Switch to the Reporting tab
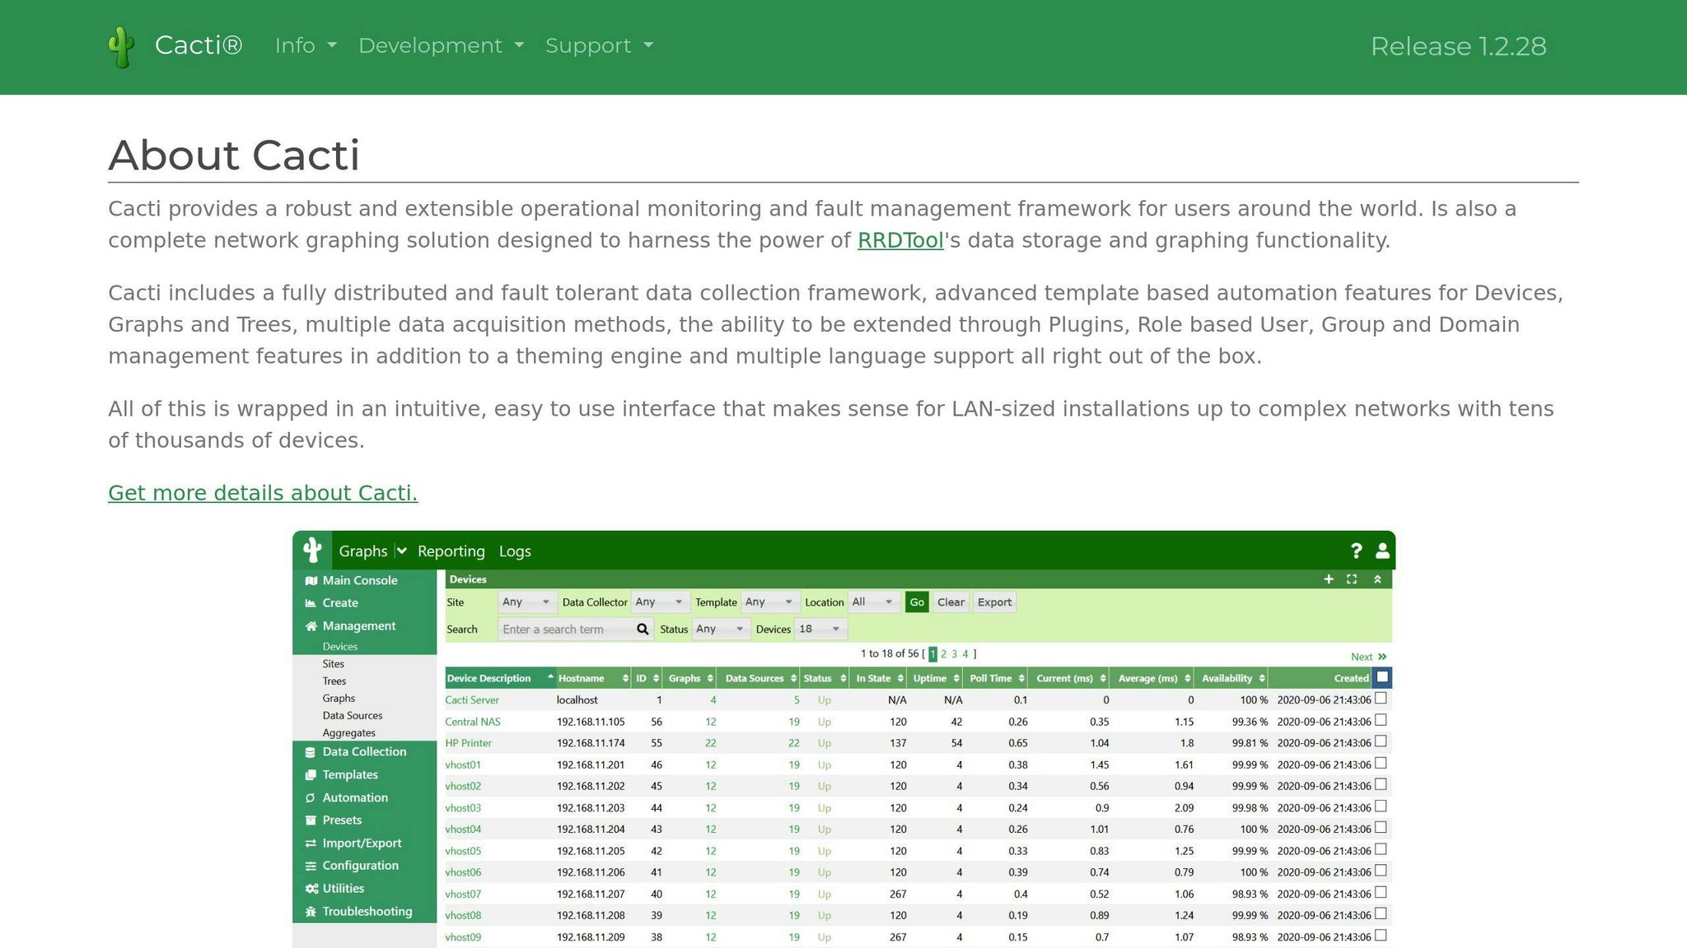 tap(451, 551)
